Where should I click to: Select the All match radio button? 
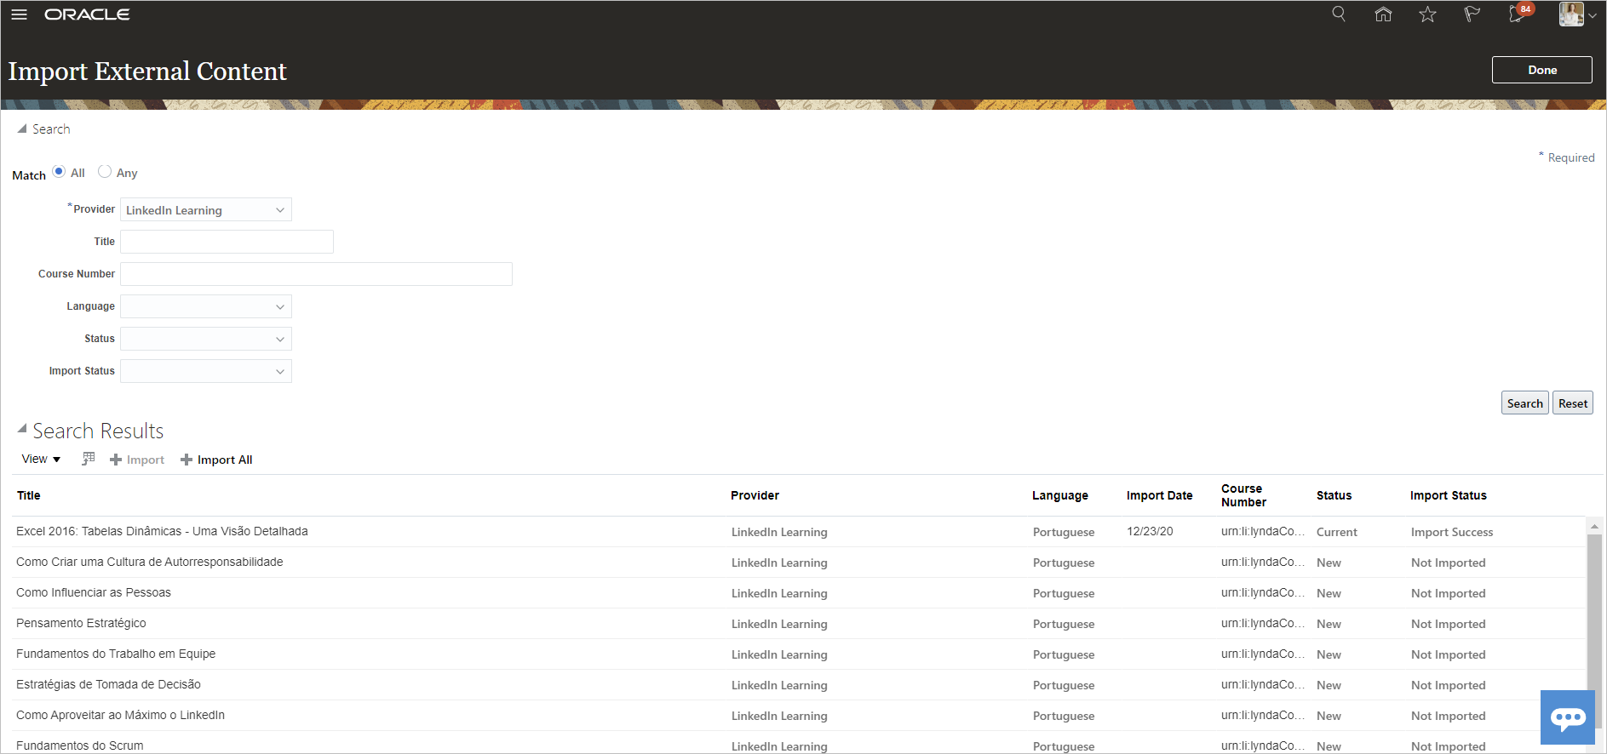(59, 171)
